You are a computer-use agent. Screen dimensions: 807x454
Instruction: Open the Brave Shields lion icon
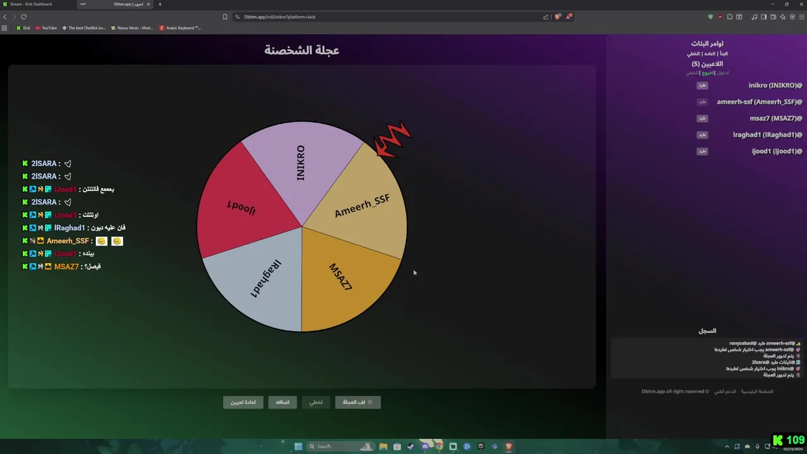coord(558,16)
